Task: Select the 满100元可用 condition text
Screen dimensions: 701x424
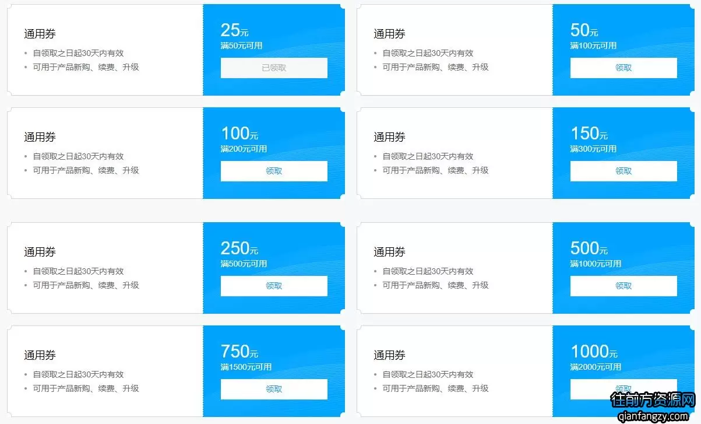Action: coord(593,45)
